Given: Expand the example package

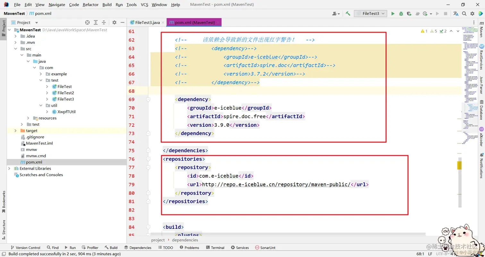Looking at the screenshot, I should (x=41, y=74).
